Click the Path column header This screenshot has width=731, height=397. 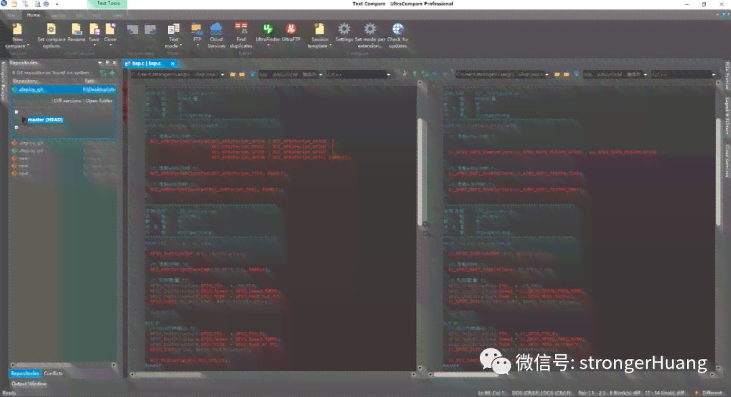[x=89, y=81]
